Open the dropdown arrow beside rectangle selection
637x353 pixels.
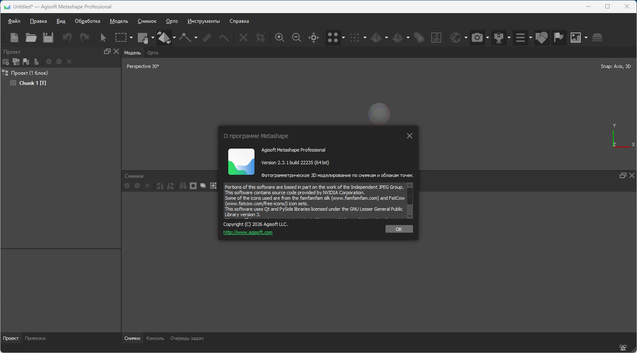click(131, 38)
